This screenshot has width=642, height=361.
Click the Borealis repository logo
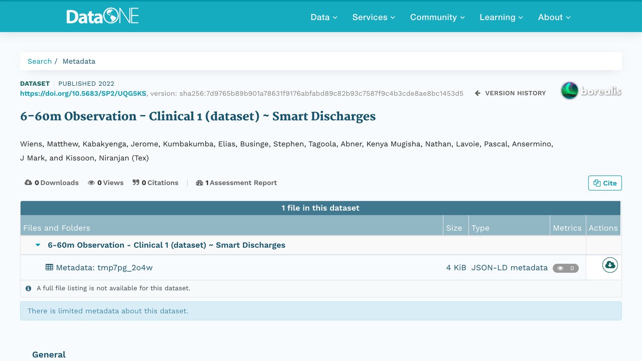coord(591,91)
